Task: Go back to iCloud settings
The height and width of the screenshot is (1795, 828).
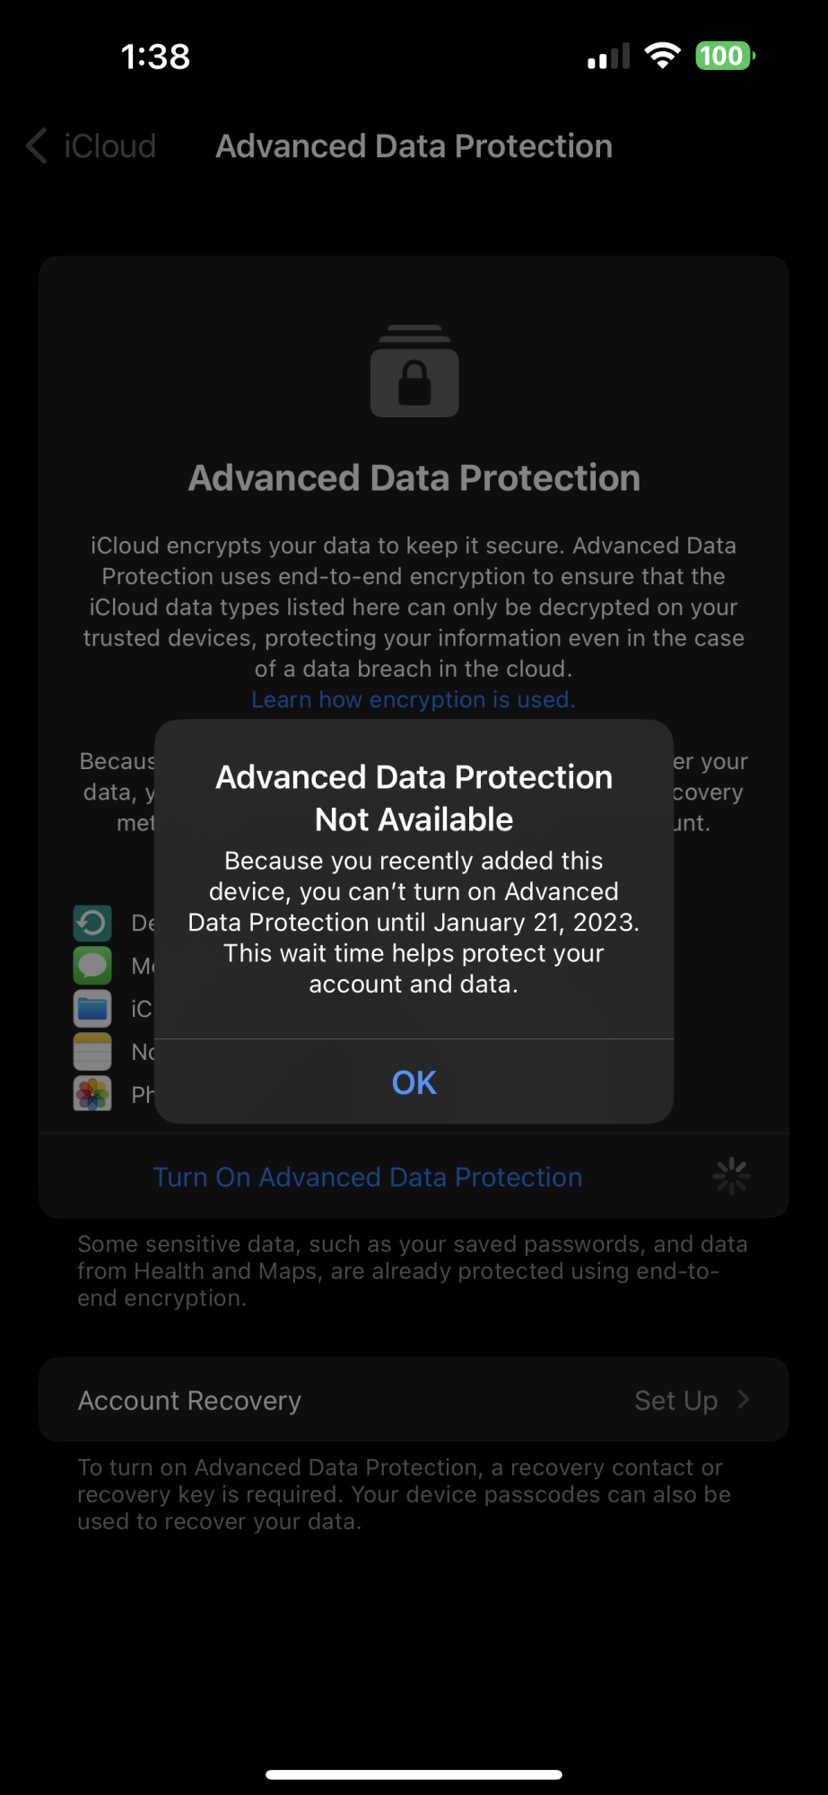Action: pos(92,146)
